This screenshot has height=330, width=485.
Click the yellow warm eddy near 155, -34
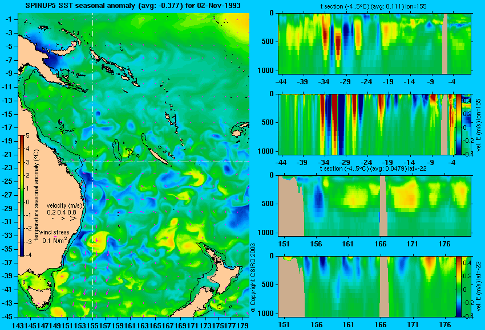[96, 240]
